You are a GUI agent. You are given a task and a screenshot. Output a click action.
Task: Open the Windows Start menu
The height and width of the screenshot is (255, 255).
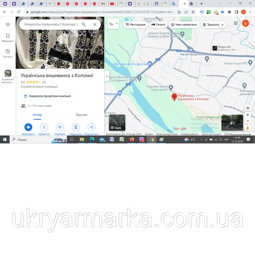point(5,139)
